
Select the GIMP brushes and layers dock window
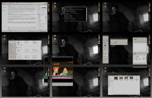tap(140, 51)
